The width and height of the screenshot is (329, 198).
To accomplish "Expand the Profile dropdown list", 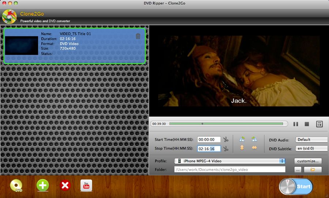I will click(230, 161).
